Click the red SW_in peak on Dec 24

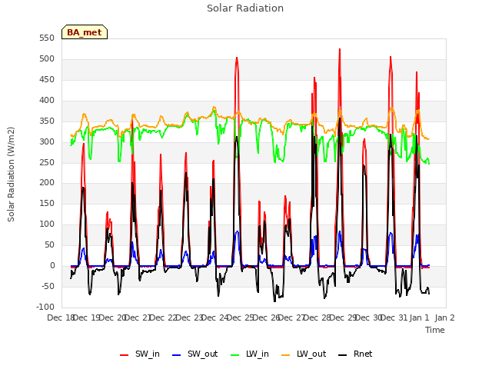237,58
